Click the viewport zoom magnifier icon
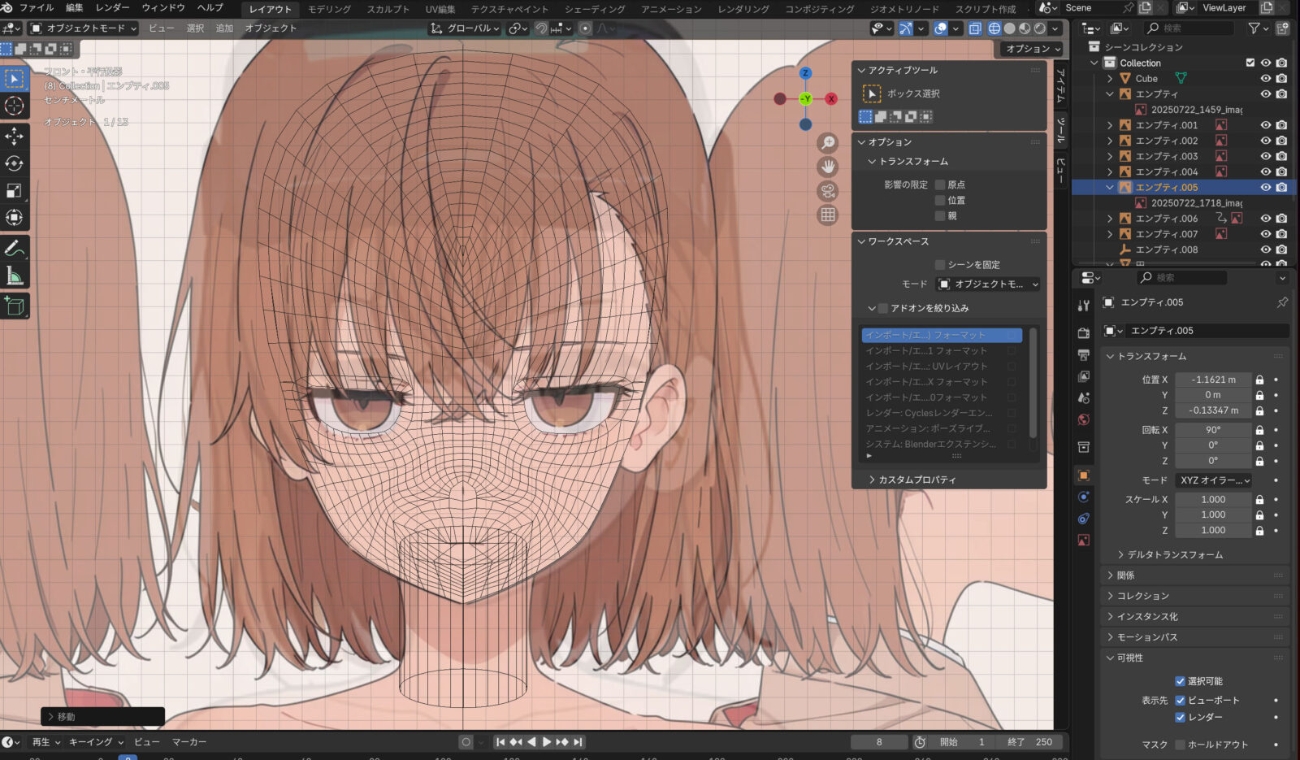The height and width of the screenshot is (760, 1300). click(827, 144)
